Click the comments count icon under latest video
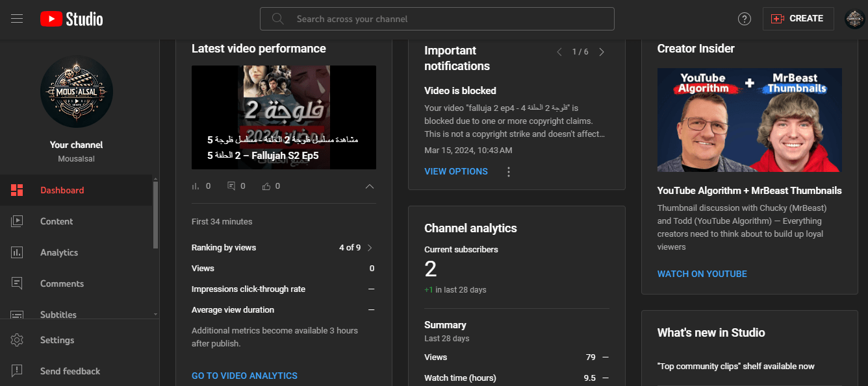 (231, 186)
